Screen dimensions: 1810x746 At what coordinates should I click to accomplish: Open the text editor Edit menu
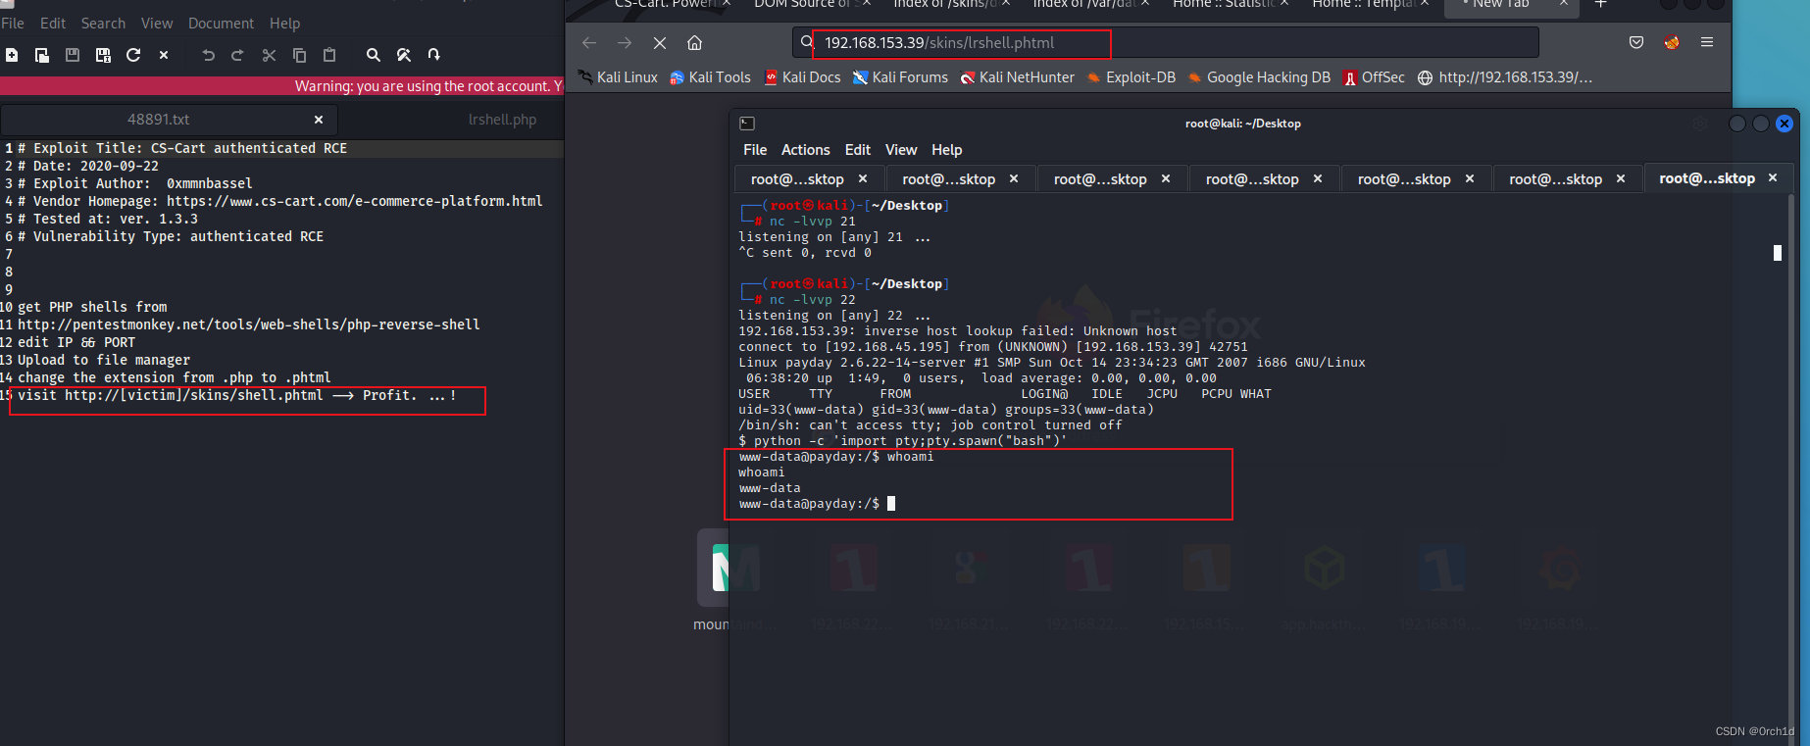click(x=53, y=23)
